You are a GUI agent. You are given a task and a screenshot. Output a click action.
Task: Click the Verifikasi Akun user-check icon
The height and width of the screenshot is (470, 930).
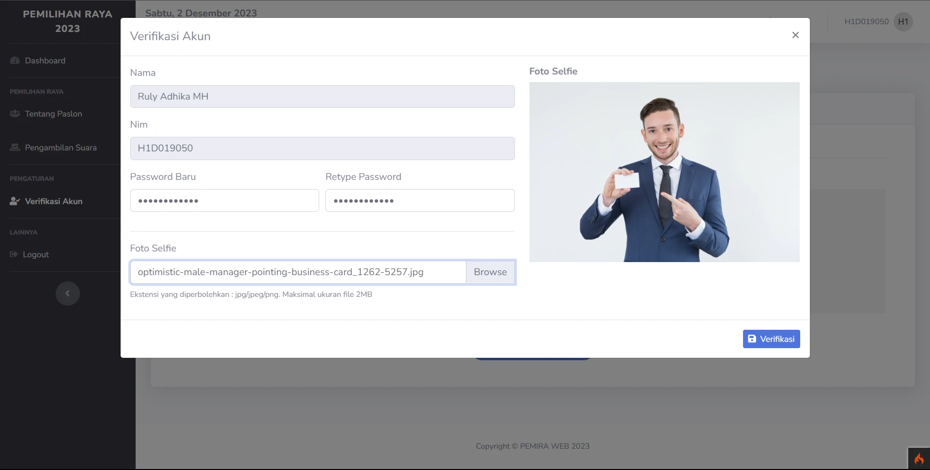tap(15, 201)
